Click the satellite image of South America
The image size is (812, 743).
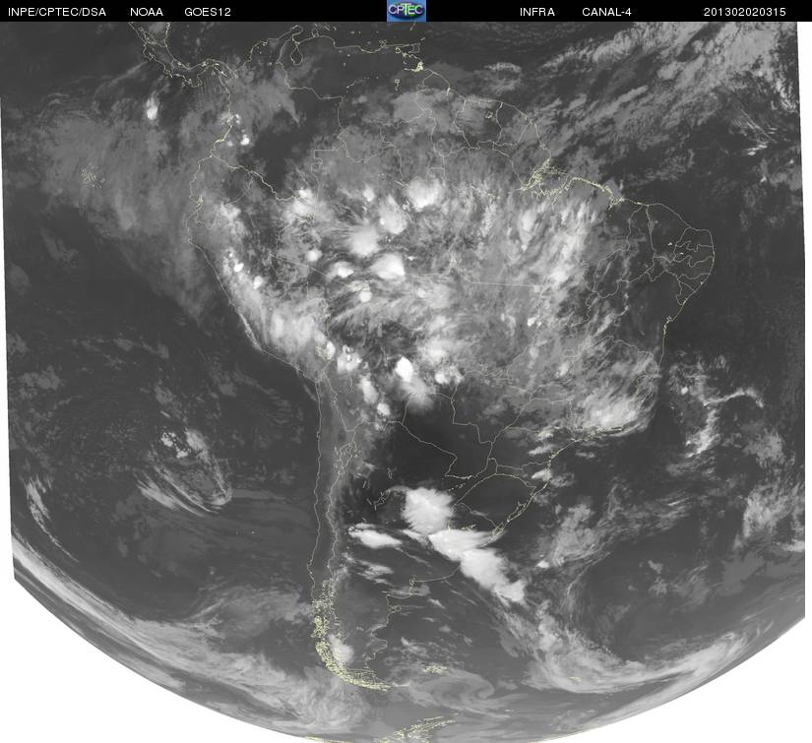click(x=406, y=382)
